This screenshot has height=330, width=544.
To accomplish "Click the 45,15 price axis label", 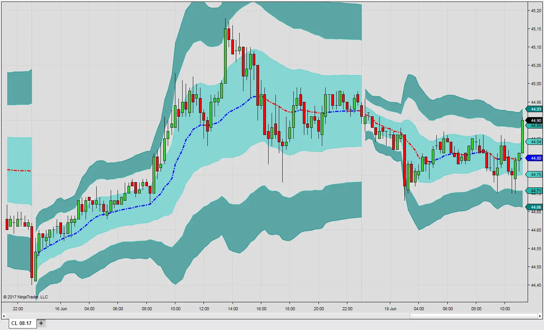I will [536, 29].
